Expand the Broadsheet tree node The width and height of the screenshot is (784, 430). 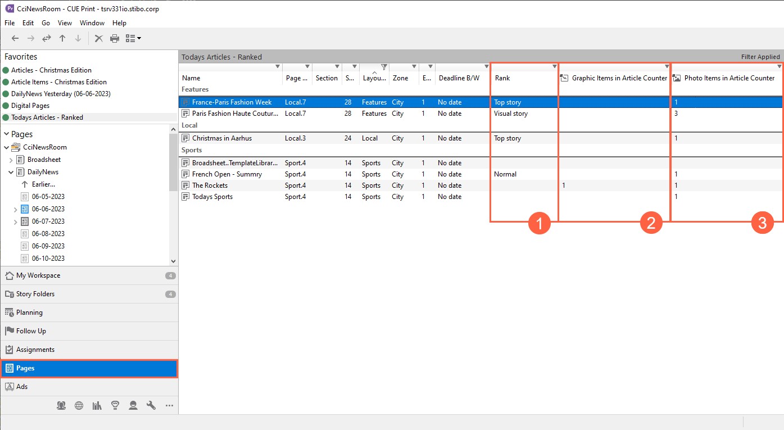click(x=11, y=160)
